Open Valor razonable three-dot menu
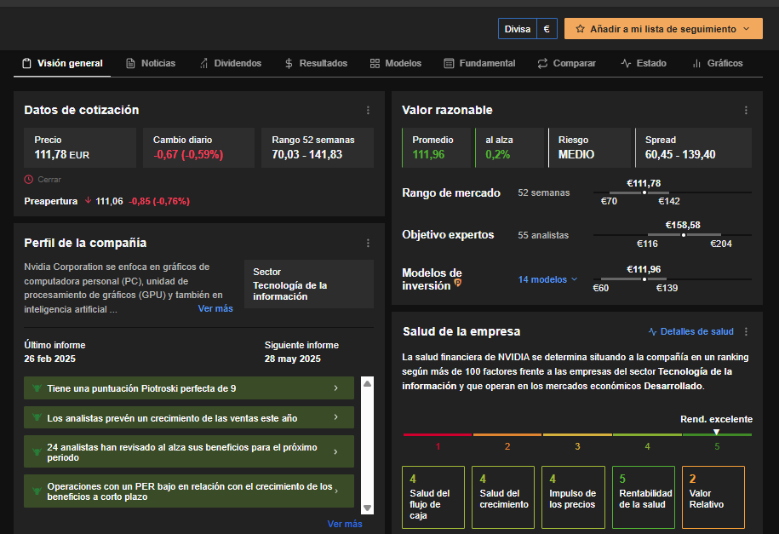Image resolution: width=779 pixels, height=534 pixels. (746, 110)
